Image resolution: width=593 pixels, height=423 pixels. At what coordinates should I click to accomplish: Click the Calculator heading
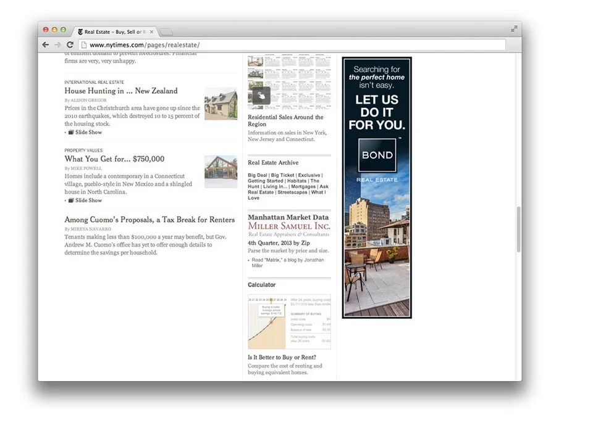[262, 285]
